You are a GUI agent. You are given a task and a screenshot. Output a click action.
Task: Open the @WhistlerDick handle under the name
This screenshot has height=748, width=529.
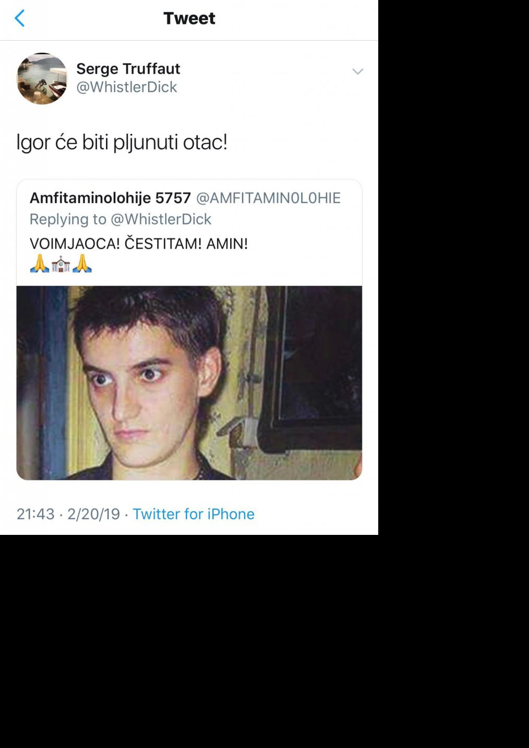[127, 87]
